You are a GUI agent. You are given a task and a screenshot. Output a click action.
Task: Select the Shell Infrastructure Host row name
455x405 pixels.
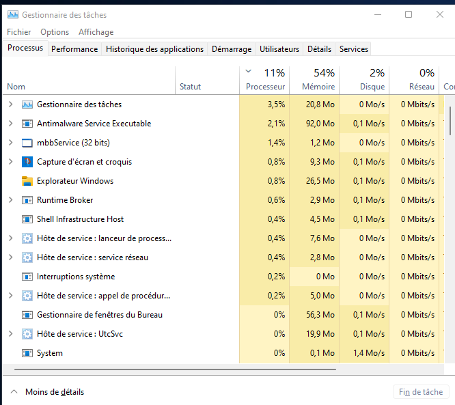(x=81, y=219)
